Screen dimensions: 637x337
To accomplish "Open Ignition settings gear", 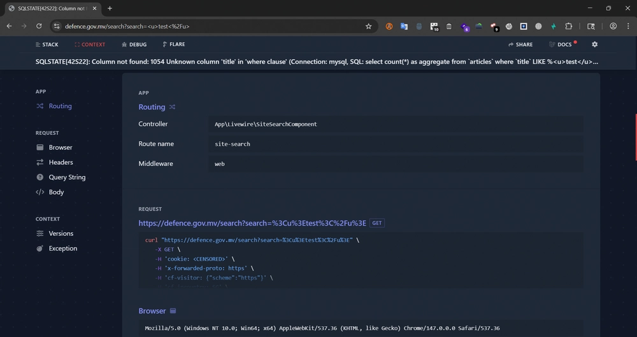I will pos(595,45).
